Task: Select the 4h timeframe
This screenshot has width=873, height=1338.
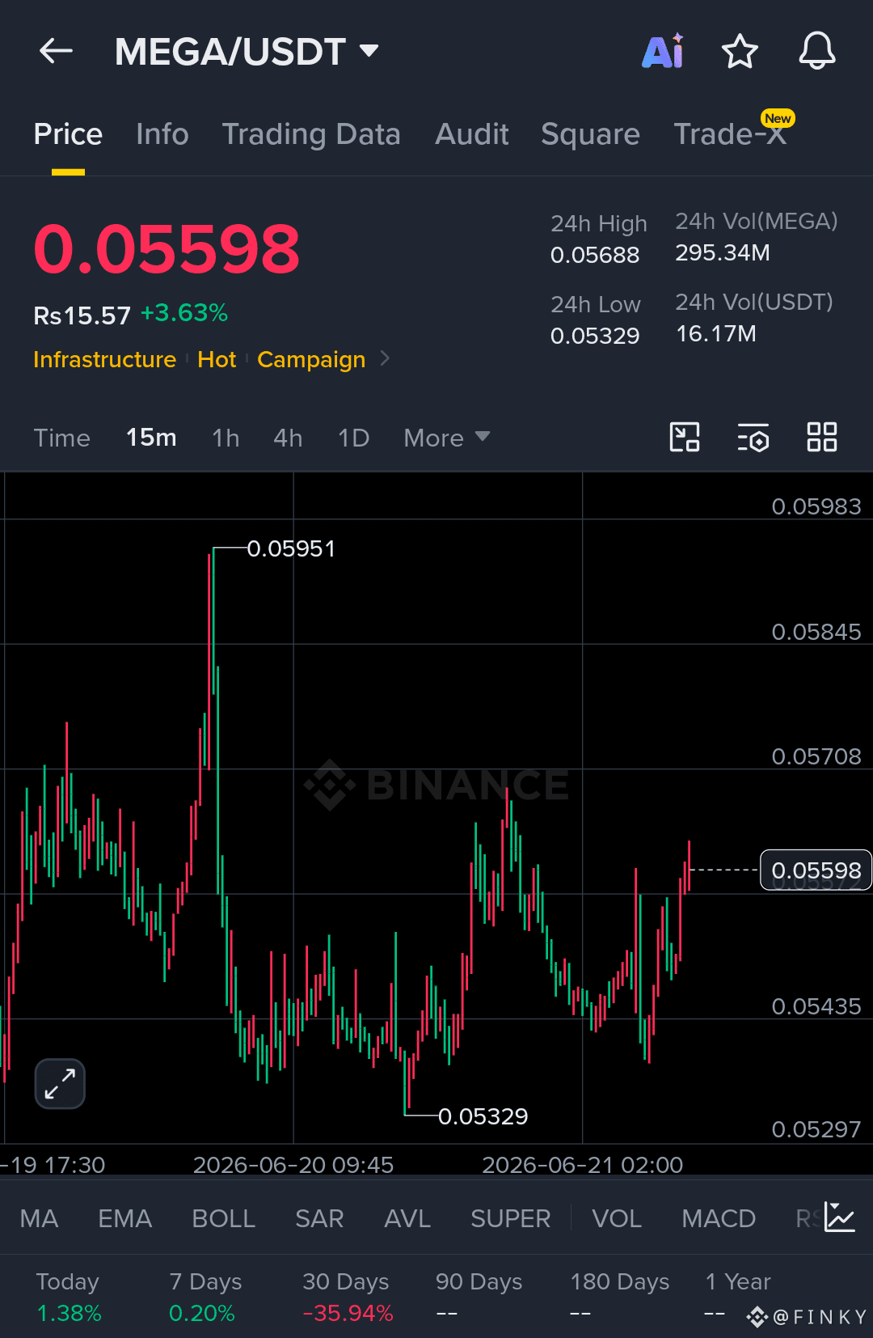Action: click(288, 438)
